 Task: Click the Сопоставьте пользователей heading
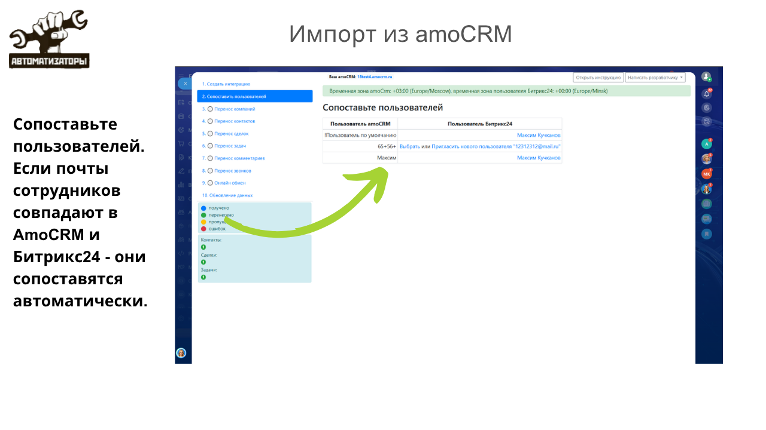pos(383,108)
